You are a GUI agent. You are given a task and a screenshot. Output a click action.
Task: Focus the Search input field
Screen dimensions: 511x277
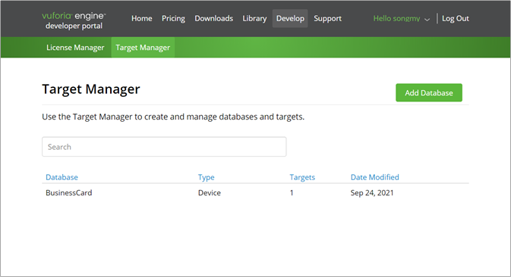[164, 147]
